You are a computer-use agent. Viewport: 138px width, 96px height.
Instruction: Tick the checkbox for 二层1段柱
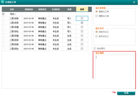point(82,31)
